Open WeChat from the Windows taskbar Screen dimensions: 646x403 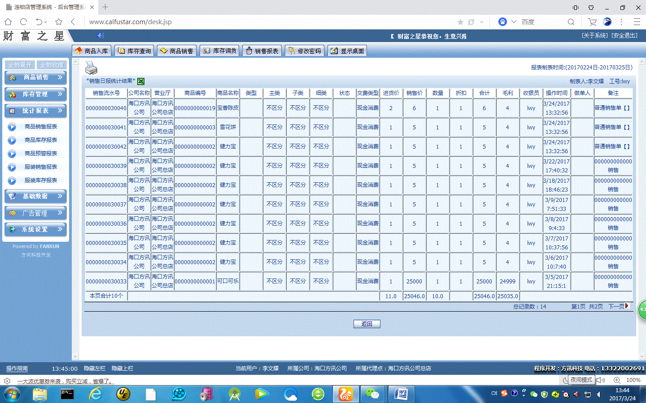click(x=372, y=394)
